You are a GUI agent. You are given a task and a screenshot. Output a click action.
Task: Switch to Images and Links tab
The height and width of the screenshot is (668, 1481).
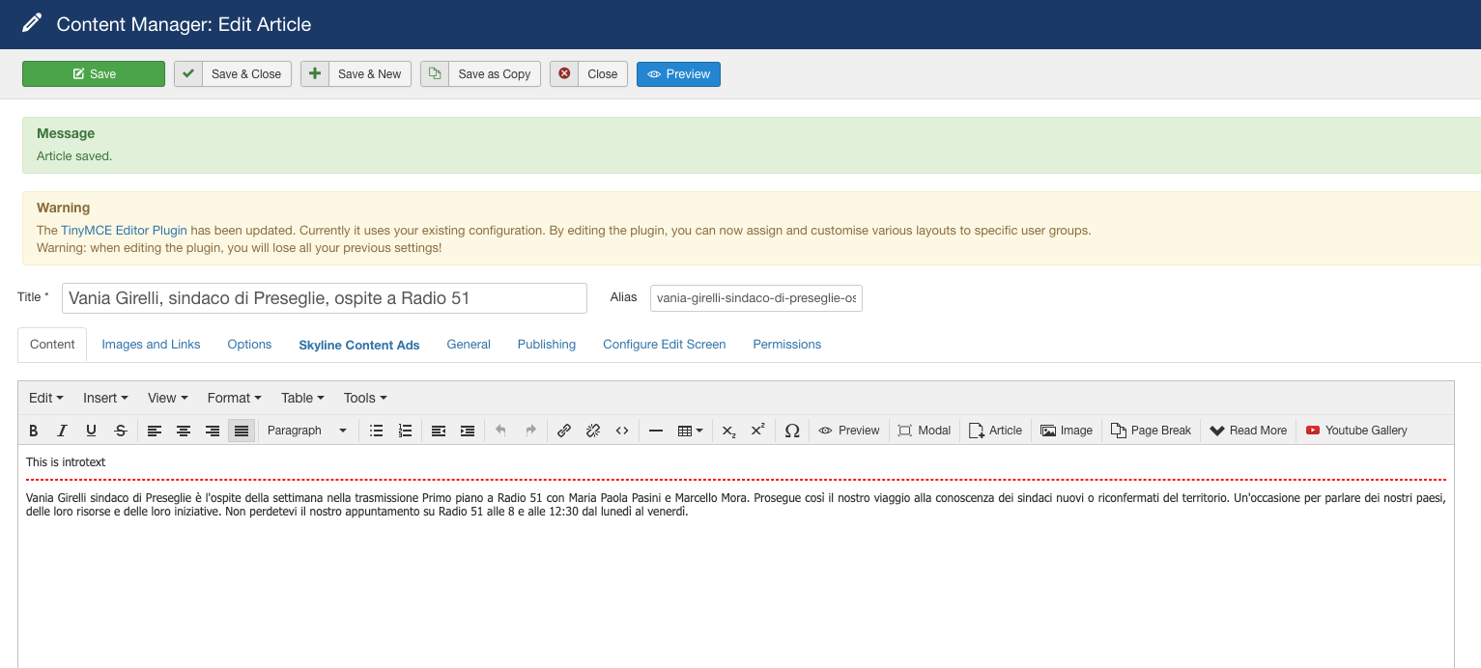click(x=151, y=345)
